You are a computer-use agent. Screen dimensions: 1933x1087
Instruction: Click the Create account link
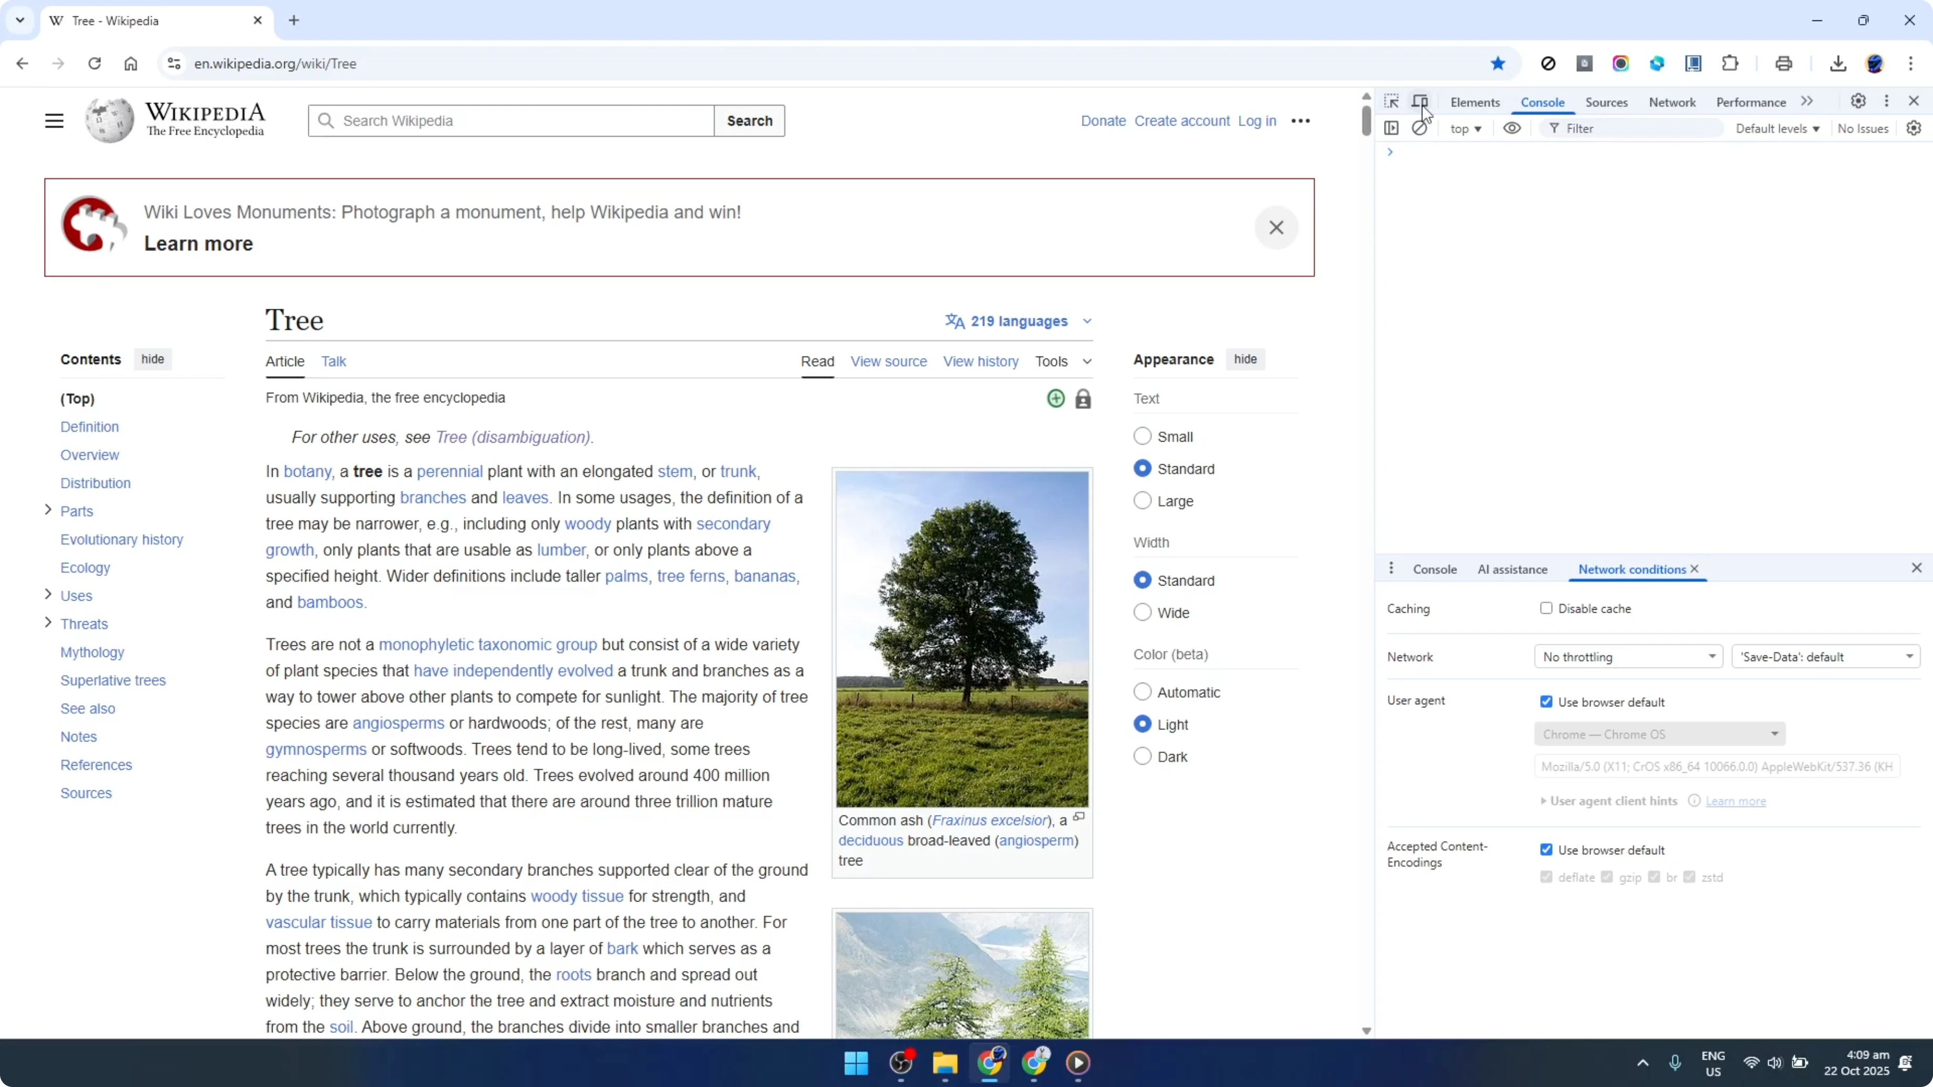coord(1182,120)
